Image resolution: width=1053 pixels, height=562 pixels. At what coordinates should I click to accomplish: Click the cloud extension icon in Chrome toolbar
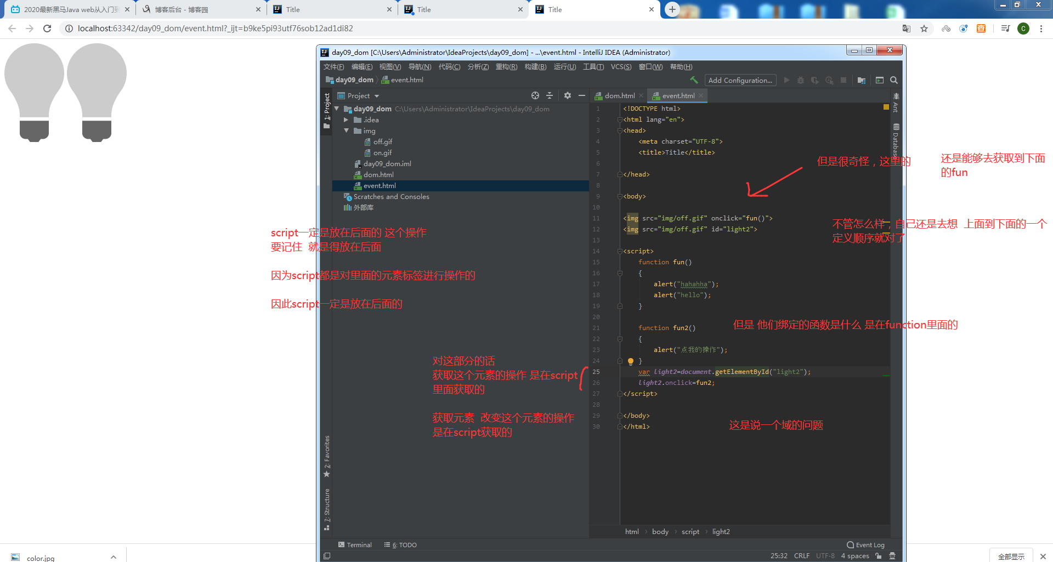(x=946, y=29)
